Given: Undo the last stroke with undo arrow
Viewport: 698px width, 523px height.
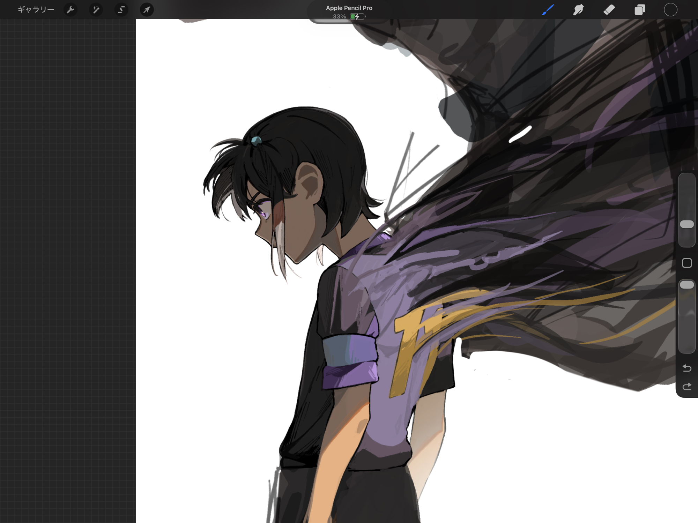Looking at the screenshot, I should pyautogui.click(x=686, y=368).
